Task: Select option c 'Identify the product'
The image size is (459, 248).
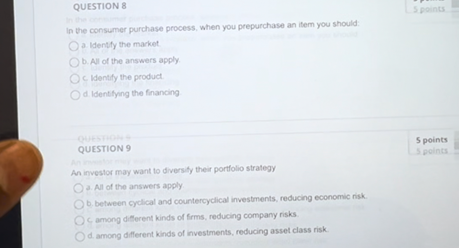Action: click(75, 79)
